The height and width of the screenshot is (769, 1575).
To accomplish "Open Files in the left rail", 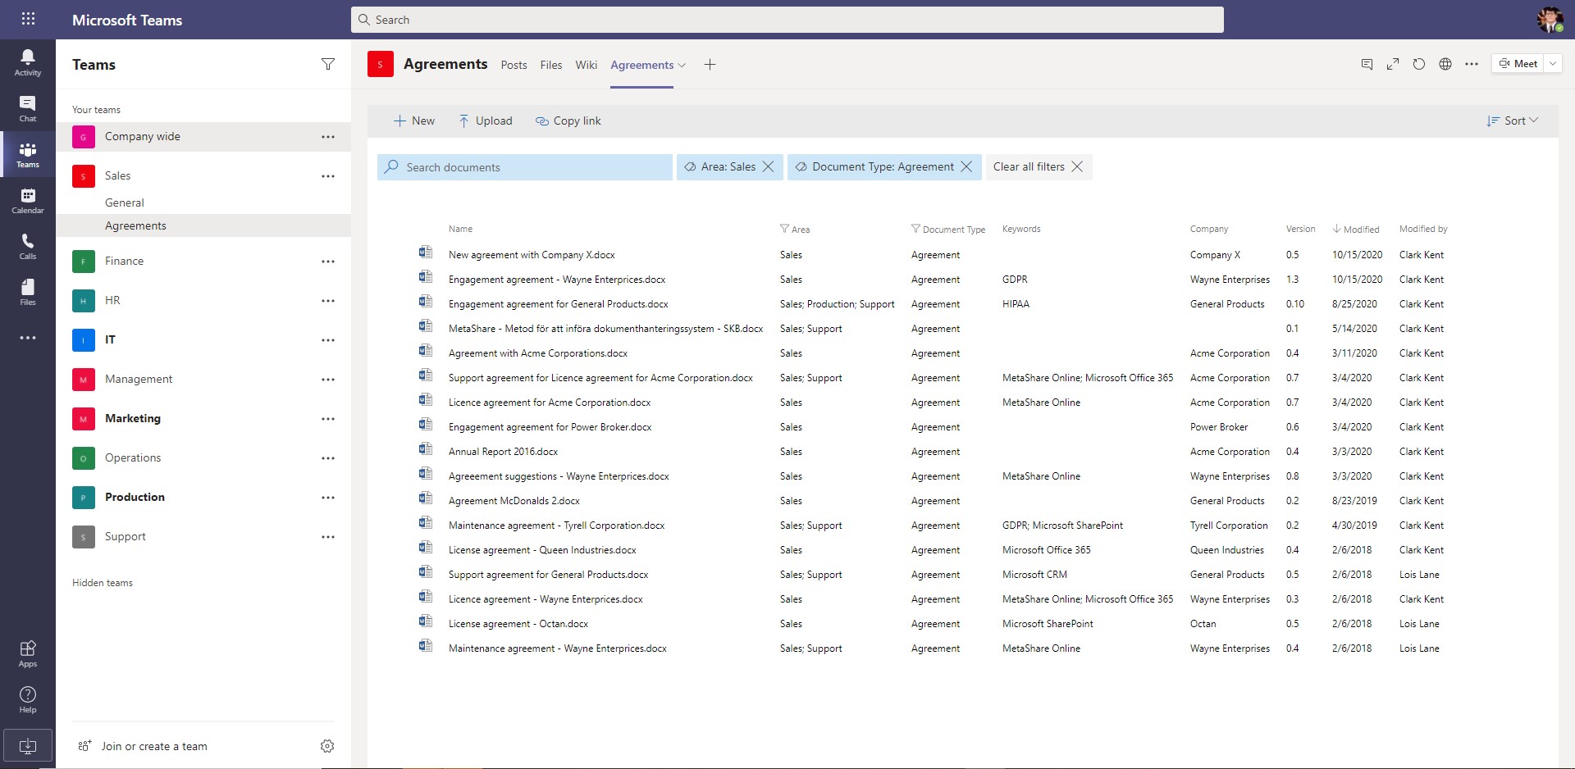I will pyautogui.click(x=28, y=292).
